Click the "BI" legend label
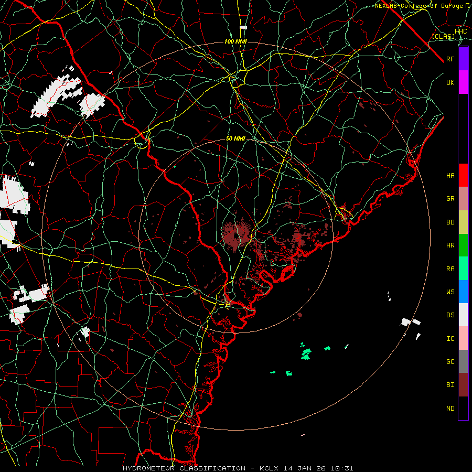The width and height of the screenshot is (472, 472). click(450, 385)
